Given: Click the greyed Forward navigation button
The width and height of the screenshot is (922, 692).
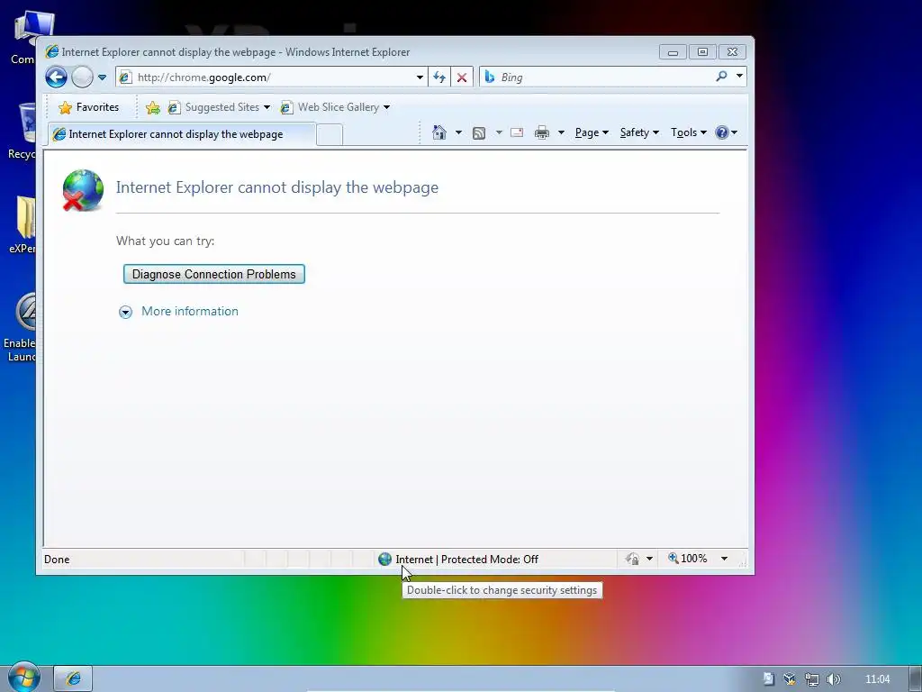Looking at the screenshot, I should [82, 77].
